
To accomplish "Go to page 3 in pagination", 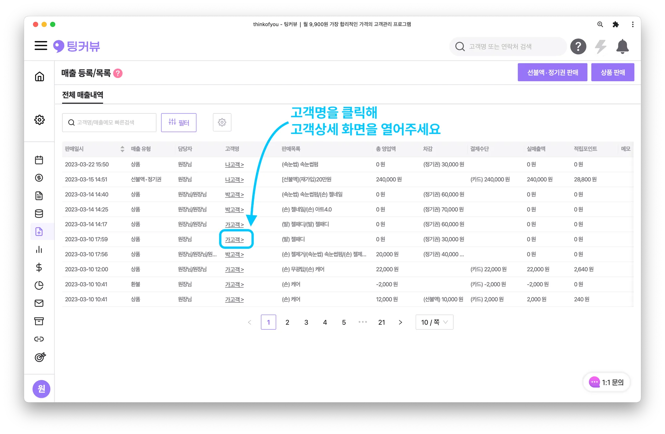I will click(306, 322).
